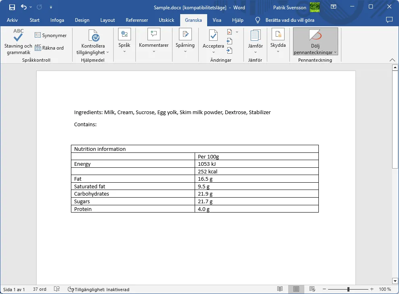Open Ribbon Display Options
The height and width of the screenshot is (294, 399).
(333, 7)
